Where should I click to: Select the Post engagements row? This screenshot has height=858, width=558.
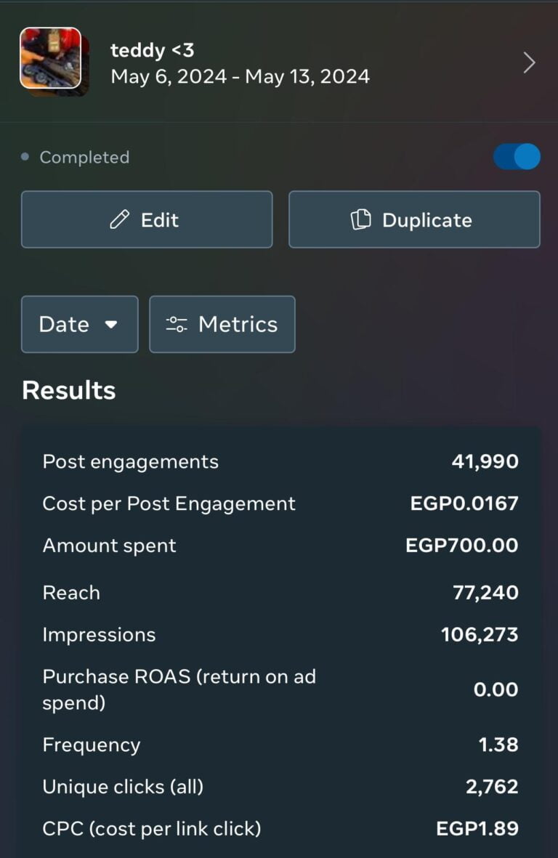pyautogui.click(x=280, y=462)
